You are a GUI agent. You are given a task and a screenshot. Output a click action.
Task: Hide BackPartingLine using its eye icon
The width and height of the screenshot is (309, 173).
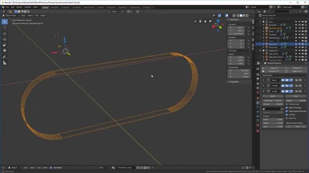point(299,28)
